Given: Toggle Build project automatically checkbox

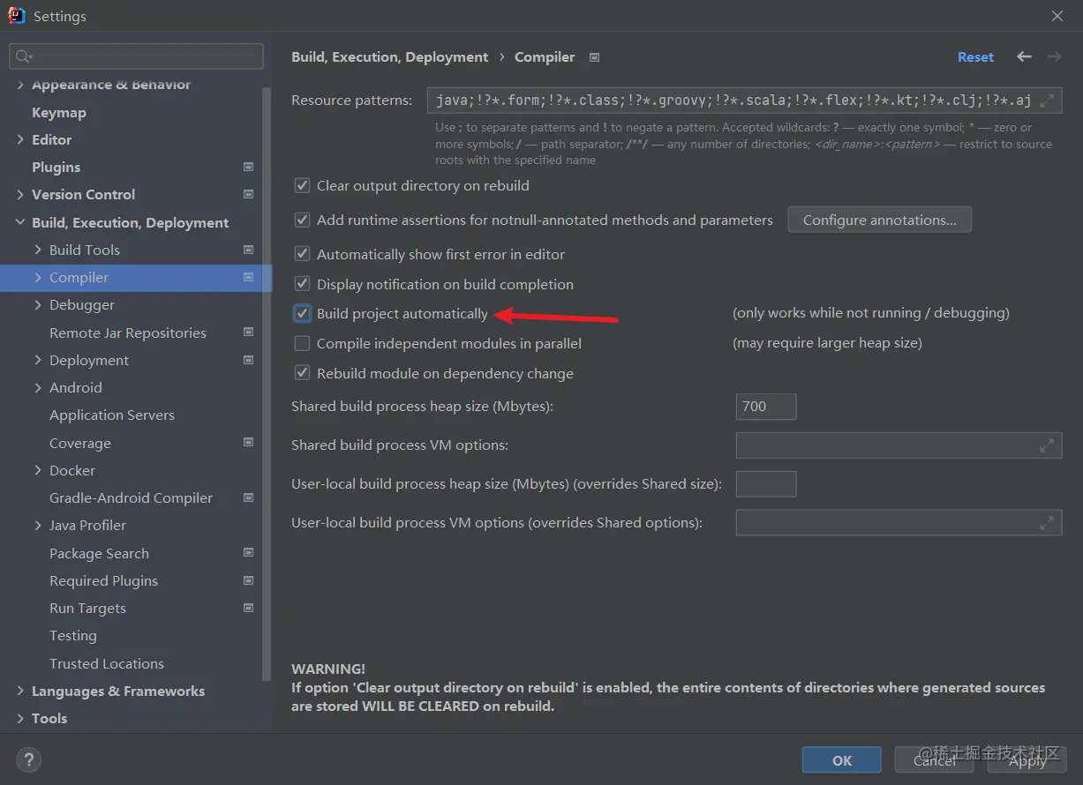Looking at the screenshot, I should tap(302, 313).
